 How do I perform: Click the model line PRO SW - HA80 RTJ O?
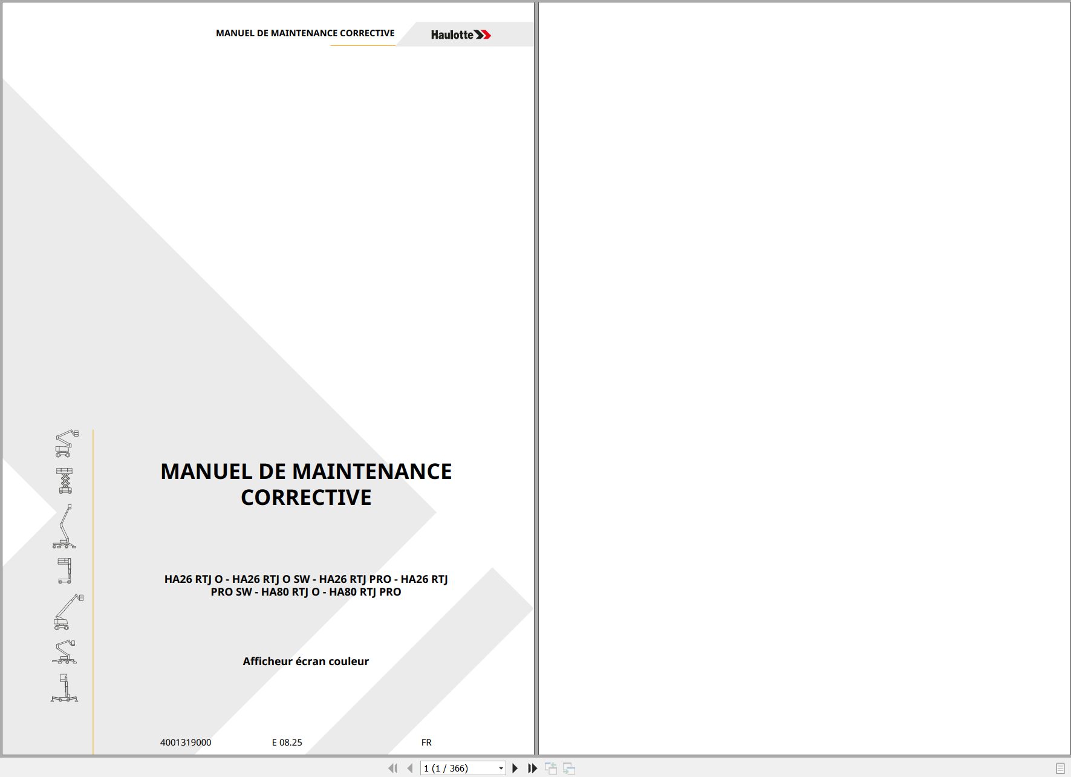[x=306, y=592]
